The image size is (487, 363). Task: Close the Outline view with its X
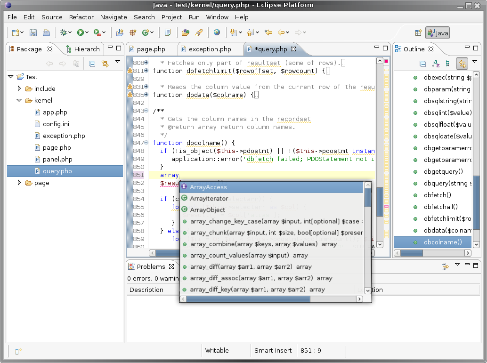(x=431, y=49)
